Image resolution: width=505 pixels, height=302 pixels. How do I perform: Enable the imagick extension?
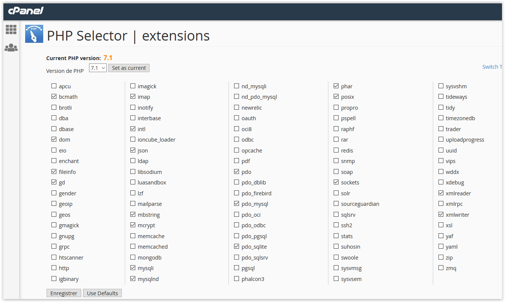133,86
